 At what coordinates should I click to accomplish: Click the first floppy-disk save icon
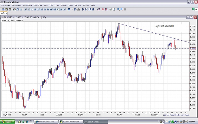(x=7, y=9)
